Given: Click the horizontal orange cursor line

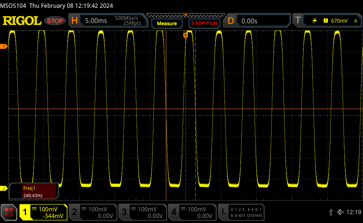Looking at the screenshot, I should point(186,109).
